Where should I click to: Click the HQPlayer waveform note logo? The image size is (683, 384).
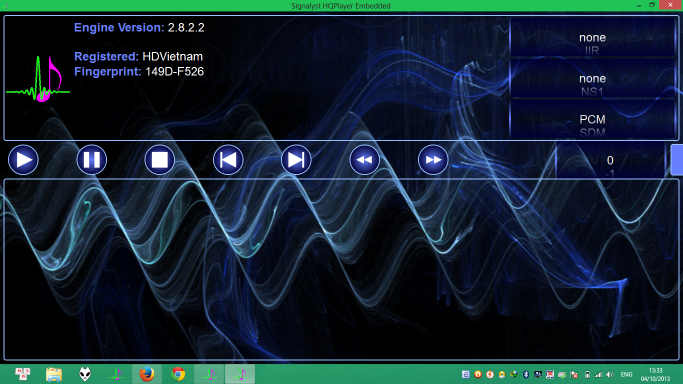[x=38, y=79]
